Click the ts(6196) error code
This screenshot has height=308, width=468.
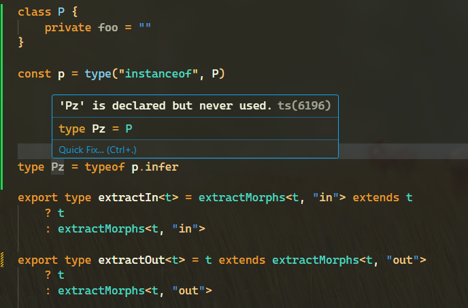[304, 105]
